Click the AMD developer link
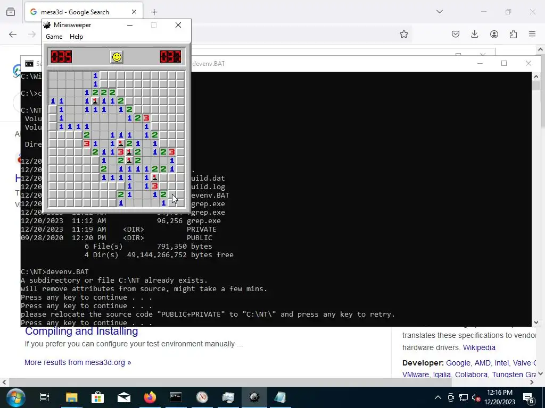Viewport: 545px width, 408px height. pos(483,363)
